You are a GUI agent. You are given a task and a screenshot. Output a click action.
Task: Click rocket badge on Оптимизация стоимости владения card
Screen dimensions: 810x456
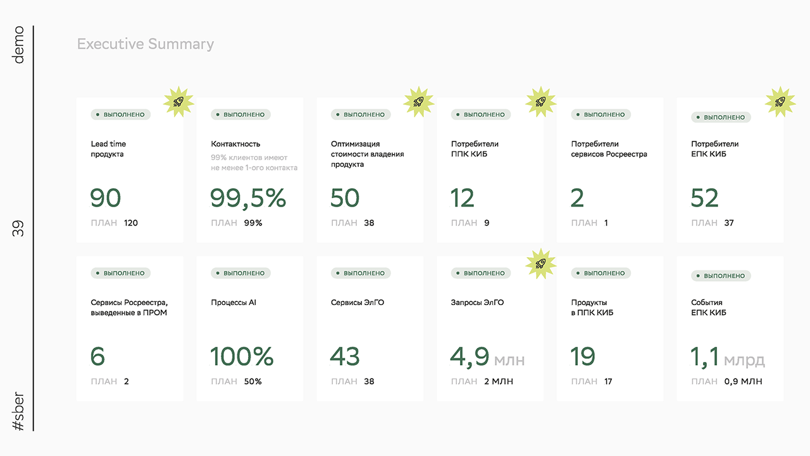(x=418, y=101)
